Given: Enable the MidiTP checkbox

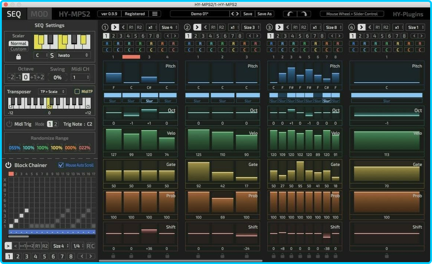Looking at the screenshot, I should [77, 91].
